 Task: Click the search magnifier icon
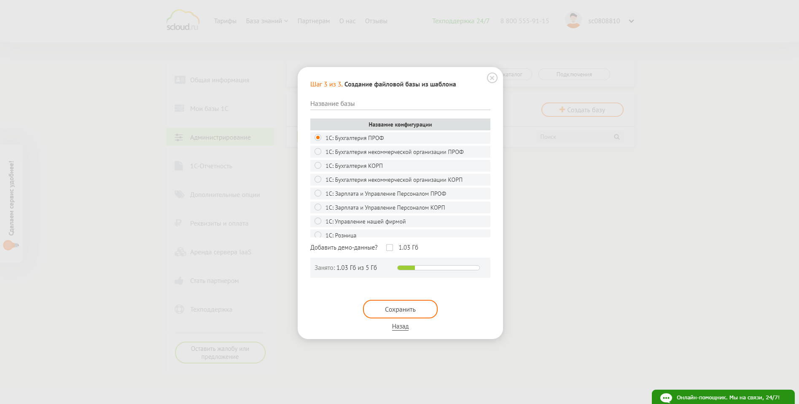click(x=617, y=137)
